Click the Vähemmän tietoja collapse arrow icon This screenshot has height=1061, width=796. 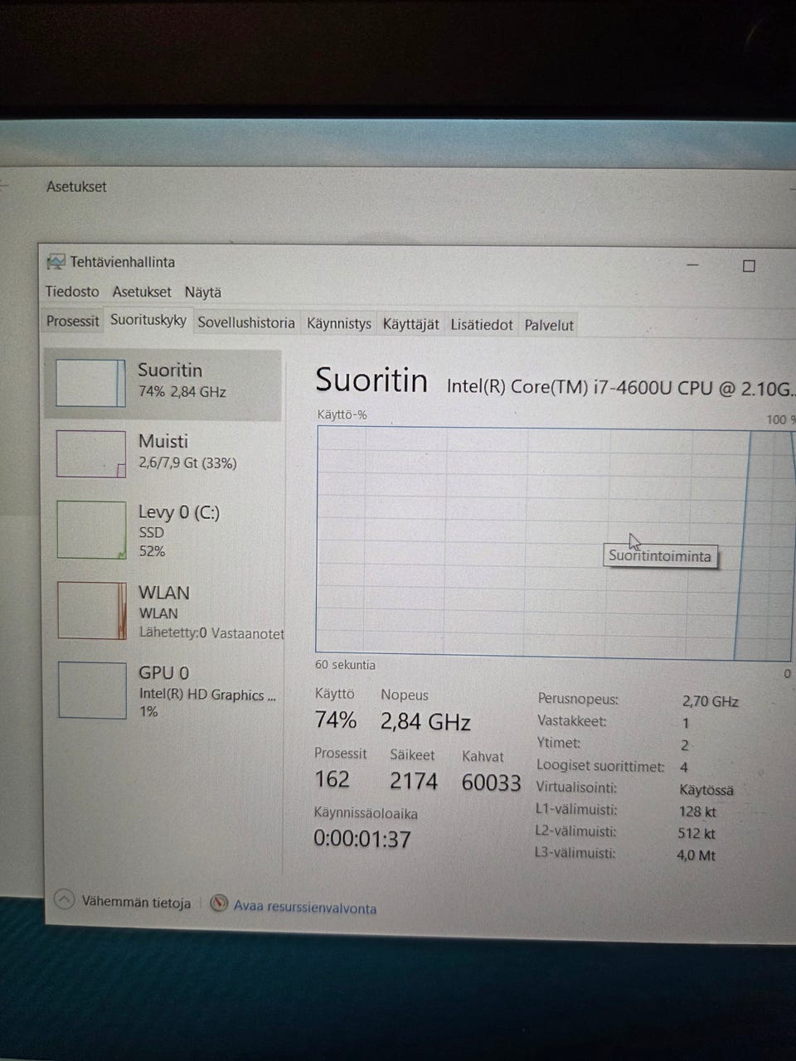(x=65, y=900)
